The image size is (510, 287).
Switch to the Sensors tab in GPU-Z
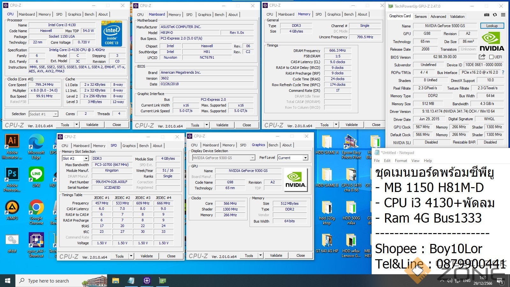click(x=420, y=17)
